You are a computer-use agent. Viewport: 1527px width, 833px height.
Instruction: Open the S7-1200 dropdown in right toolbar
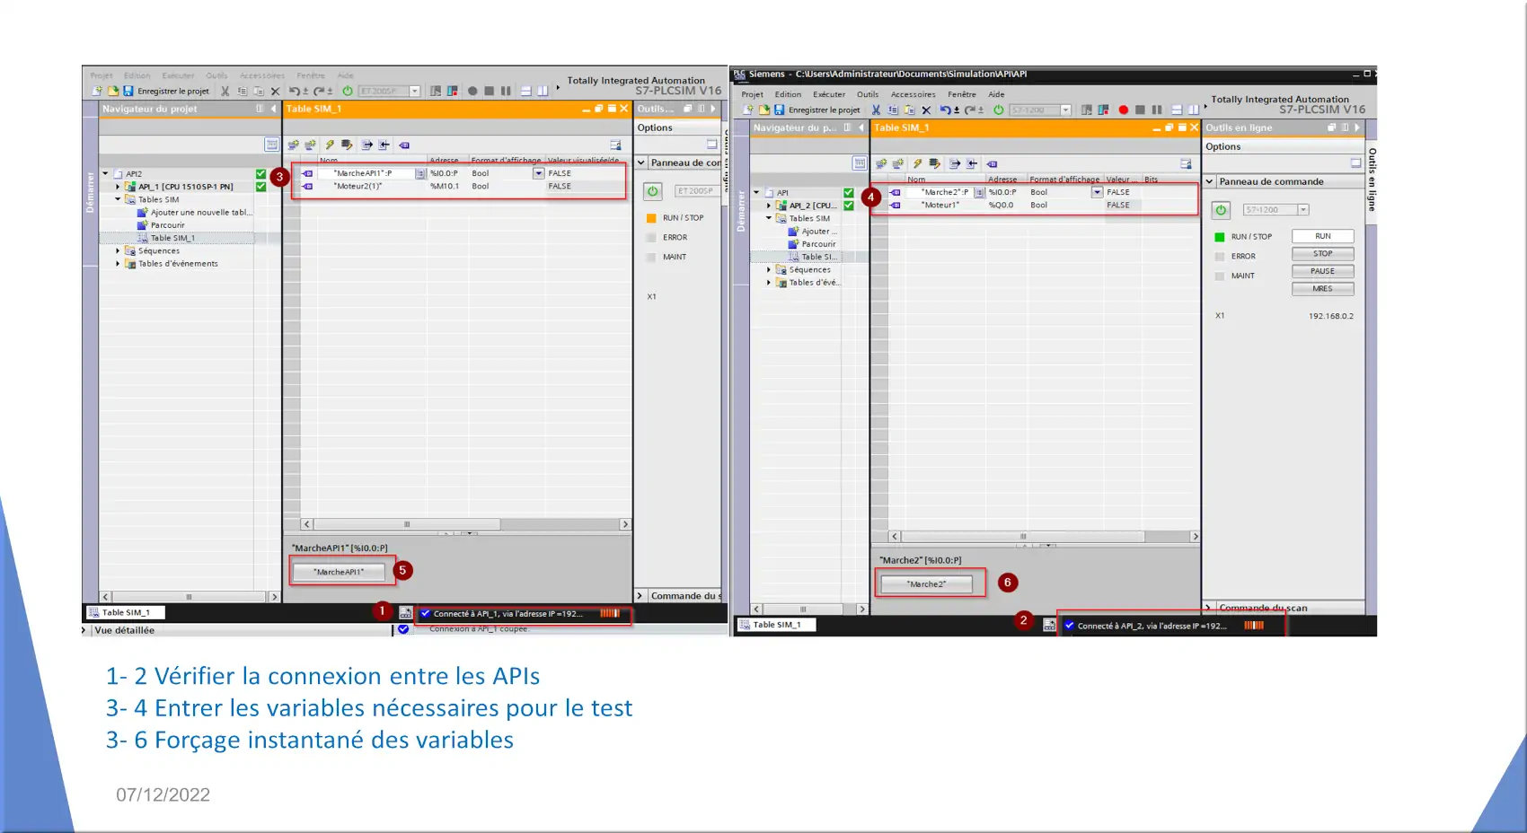tap(1066, 110)
